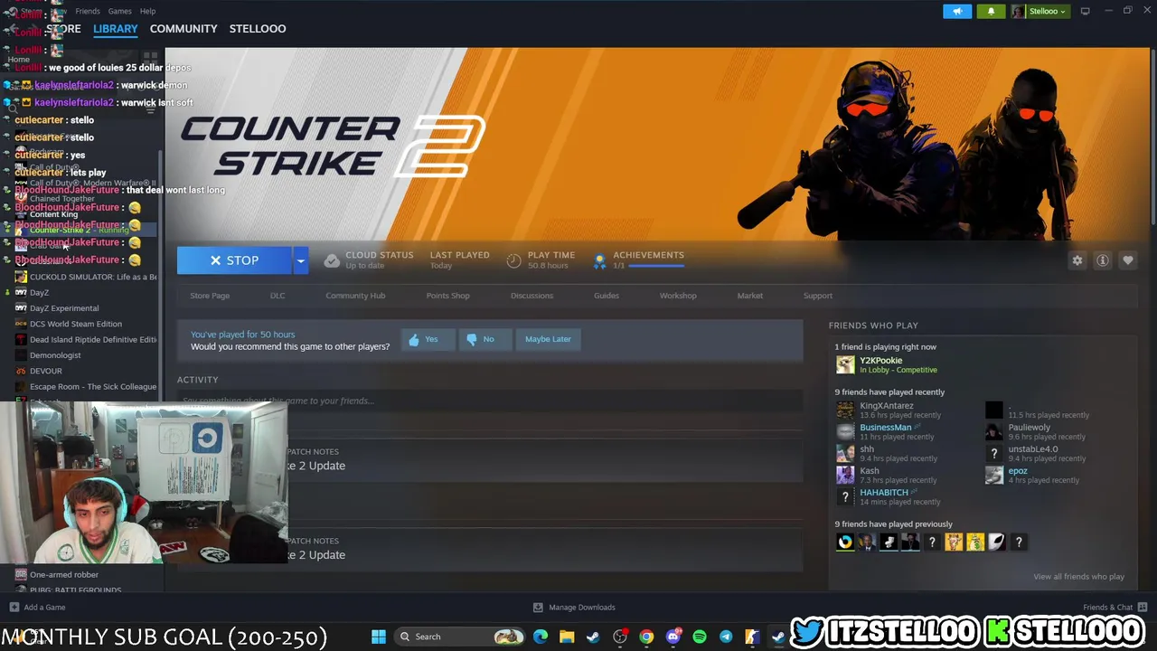The height and width of the screenshot is (651, 1157).
Task: Click unstabLe4.0 friend name
Action: [x=1032, y=449]
